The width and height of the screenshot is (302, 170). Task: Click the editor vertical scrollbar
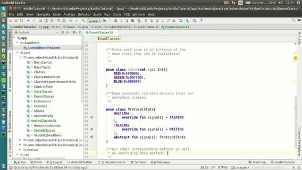296,121
